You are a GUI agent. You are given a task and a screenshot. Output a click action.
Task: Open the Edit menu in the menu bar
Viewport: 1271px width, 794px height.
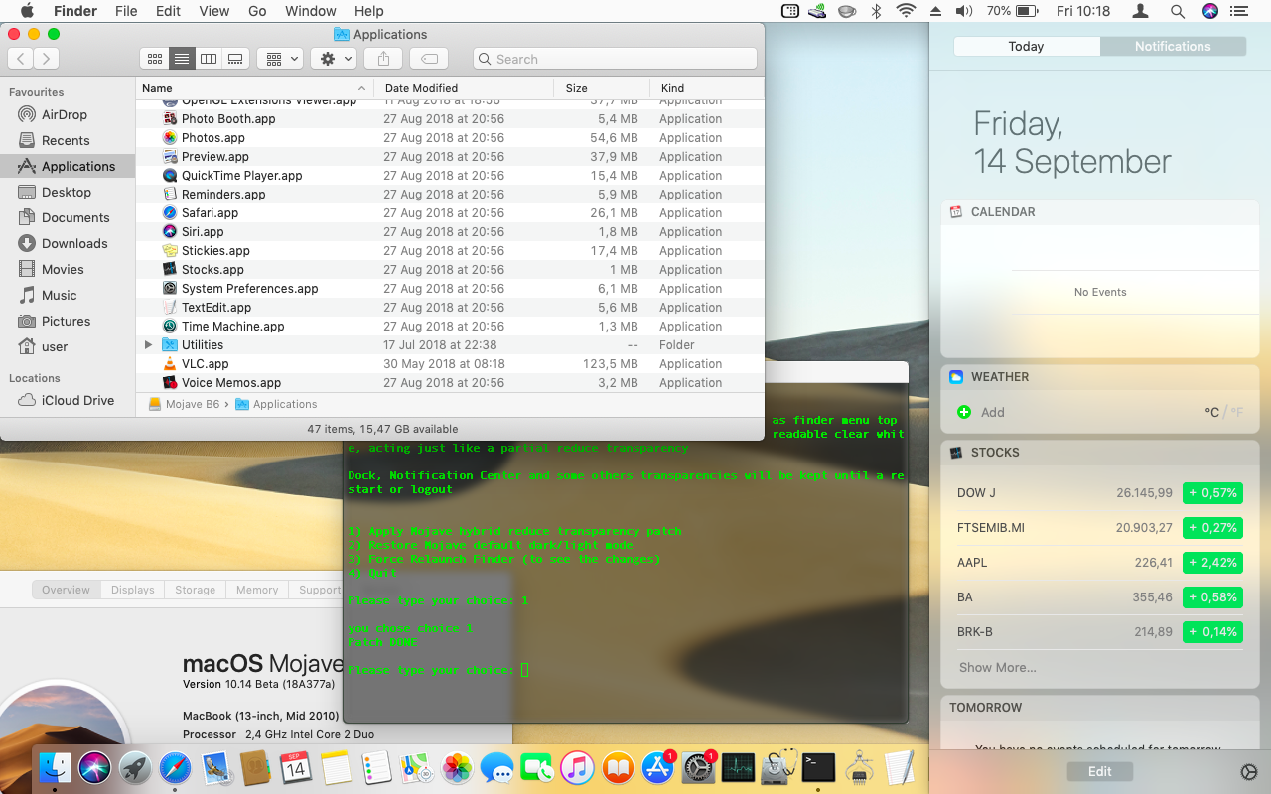click(168, 11)
